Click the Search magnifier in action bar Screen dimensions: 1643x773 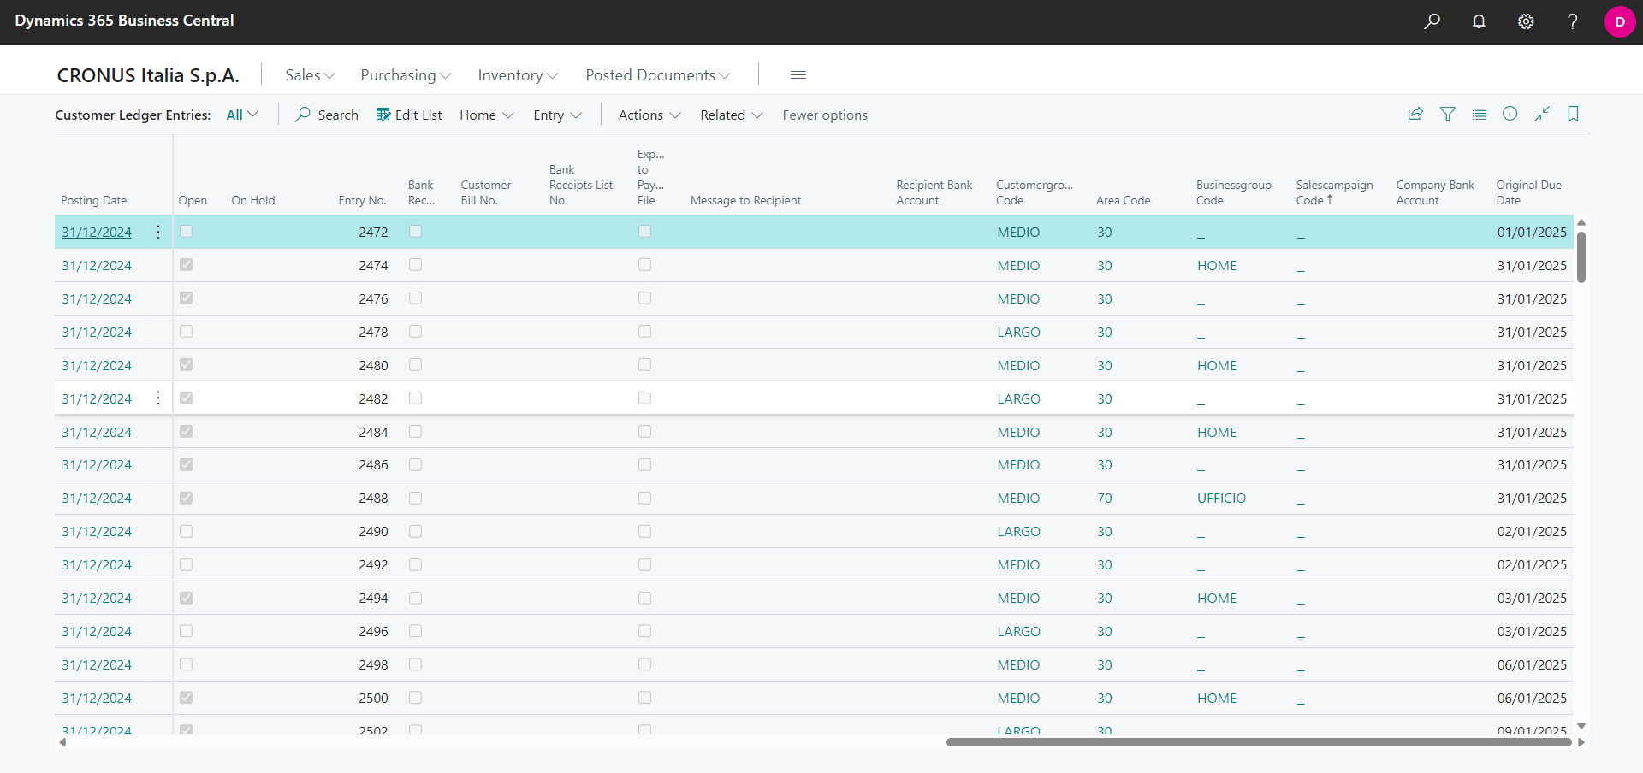303,115
